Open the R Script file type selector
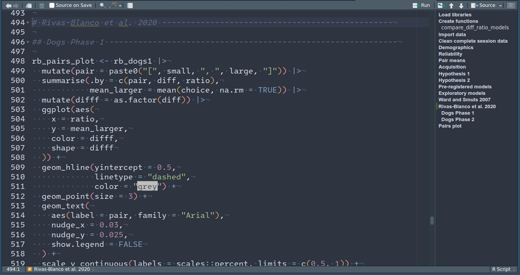520x275 pixels. point(503,269)
